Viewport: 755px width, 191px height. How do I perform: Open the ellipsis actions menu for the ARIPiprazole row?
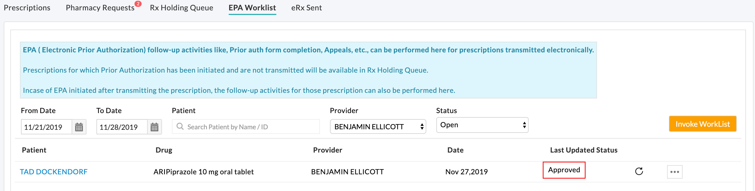click(675, 172)
